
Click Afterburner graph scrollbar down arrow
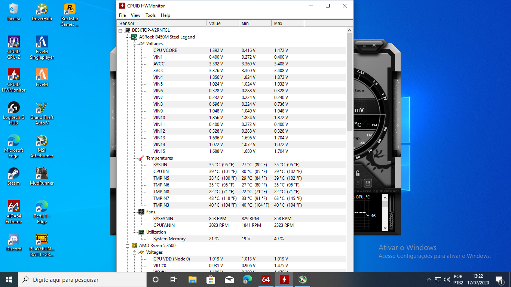pyautogui.click(x=385, y=227)
